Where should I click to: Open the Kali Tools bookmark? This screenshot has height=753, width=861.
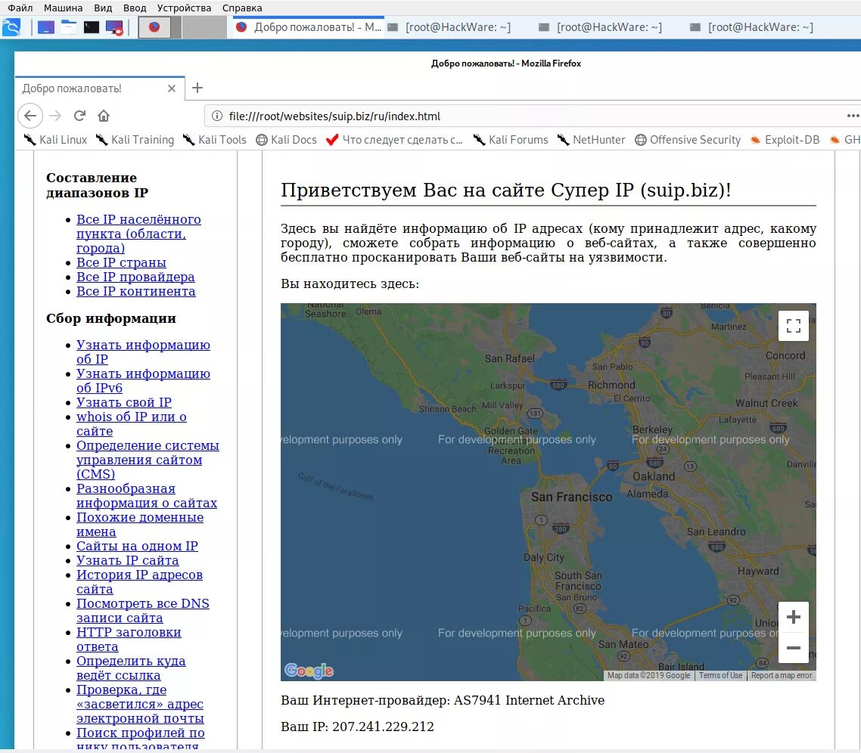point(215,140)
